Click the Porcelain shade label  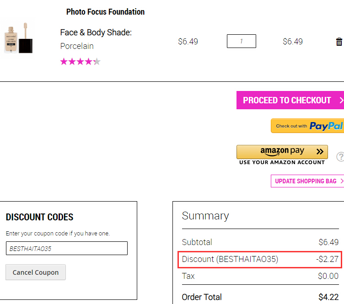pos(77,46)
